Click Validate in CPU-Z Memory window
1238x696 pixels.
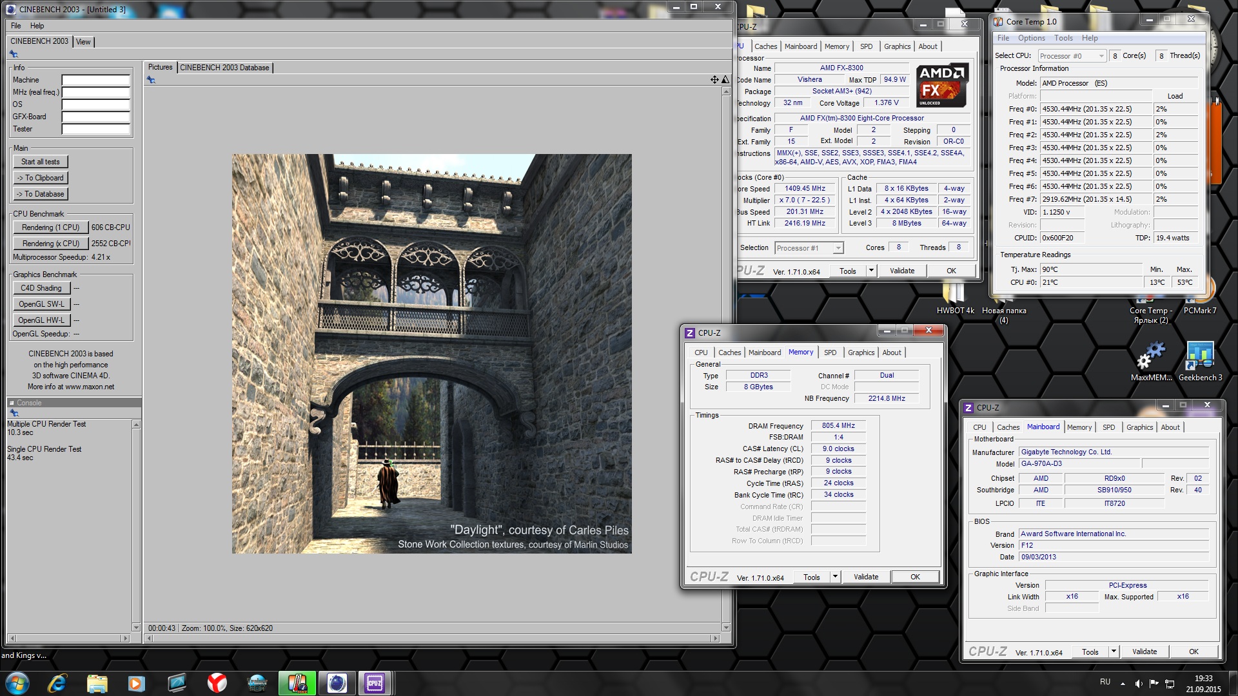[866, 577]
